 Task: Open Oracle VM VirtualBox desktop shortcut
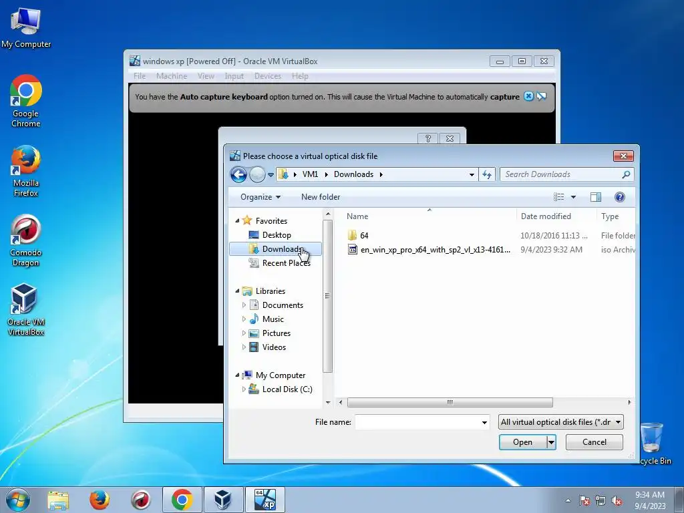point(26,310)
